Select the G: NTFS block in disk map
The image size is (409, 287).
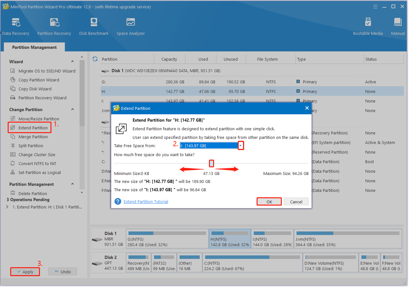point(167,239)
